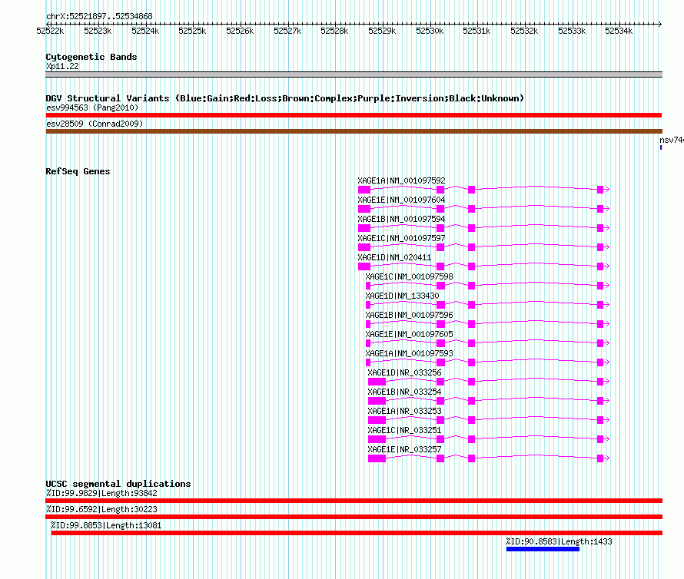Click the 52522k ruler tick label
The height and width of the screenshot is (579, 684).
[x=50, y=31]
